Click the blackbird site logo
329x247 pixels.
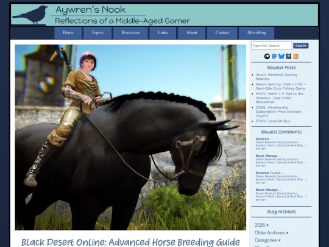[30, 15]
